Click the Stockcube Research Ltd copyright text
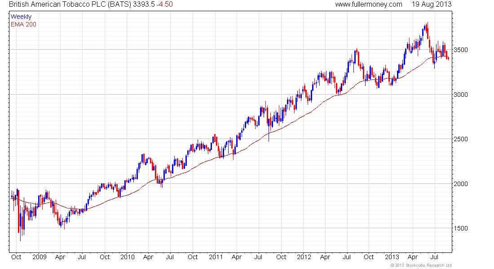The height and width of the screenshot is (269, 494). [x=421, y=265]
